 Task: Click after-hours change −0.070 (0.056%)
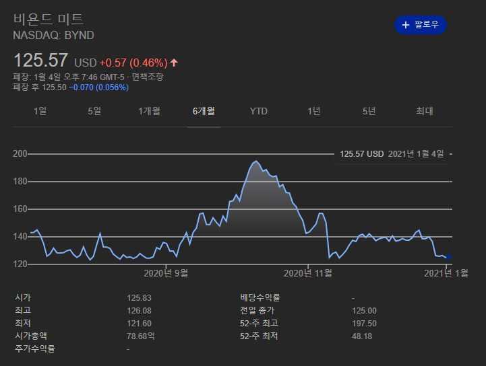click(x=98, y=87)
